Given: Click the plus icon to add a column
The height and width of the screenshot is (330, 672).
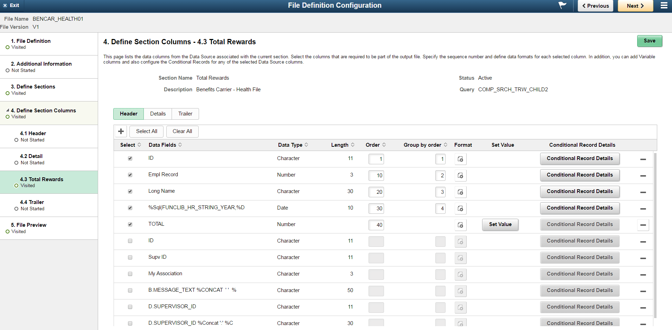Looking at the screenshot, I should pyautogui.click(x=121, y=131).
